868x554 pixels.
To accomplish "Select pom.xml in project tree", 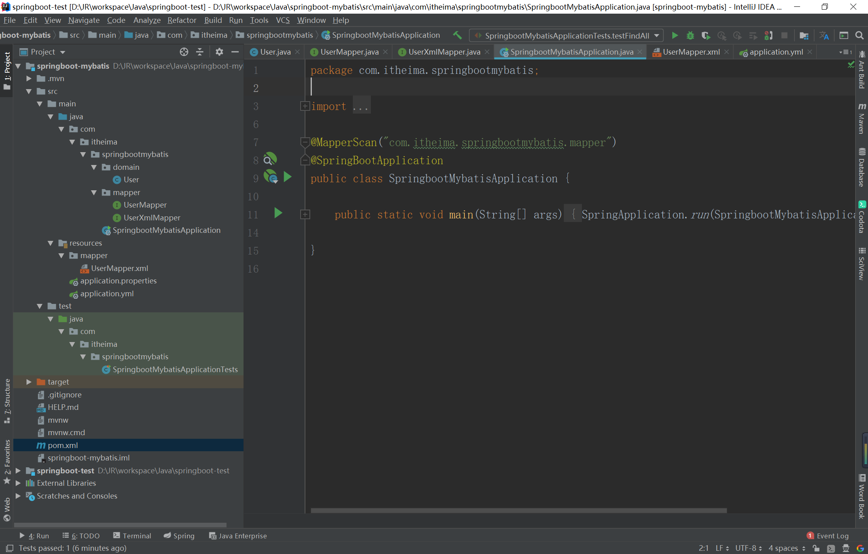I will point(128,445).
